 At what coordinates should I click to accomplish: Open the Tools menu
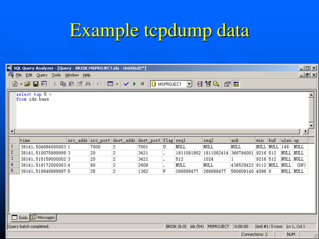(56, 75)
